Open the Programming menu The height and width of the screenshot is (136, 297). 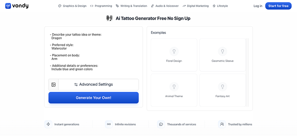101,6
